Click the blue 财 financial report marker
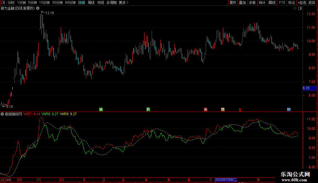318x183 pixels. point(289,109)
